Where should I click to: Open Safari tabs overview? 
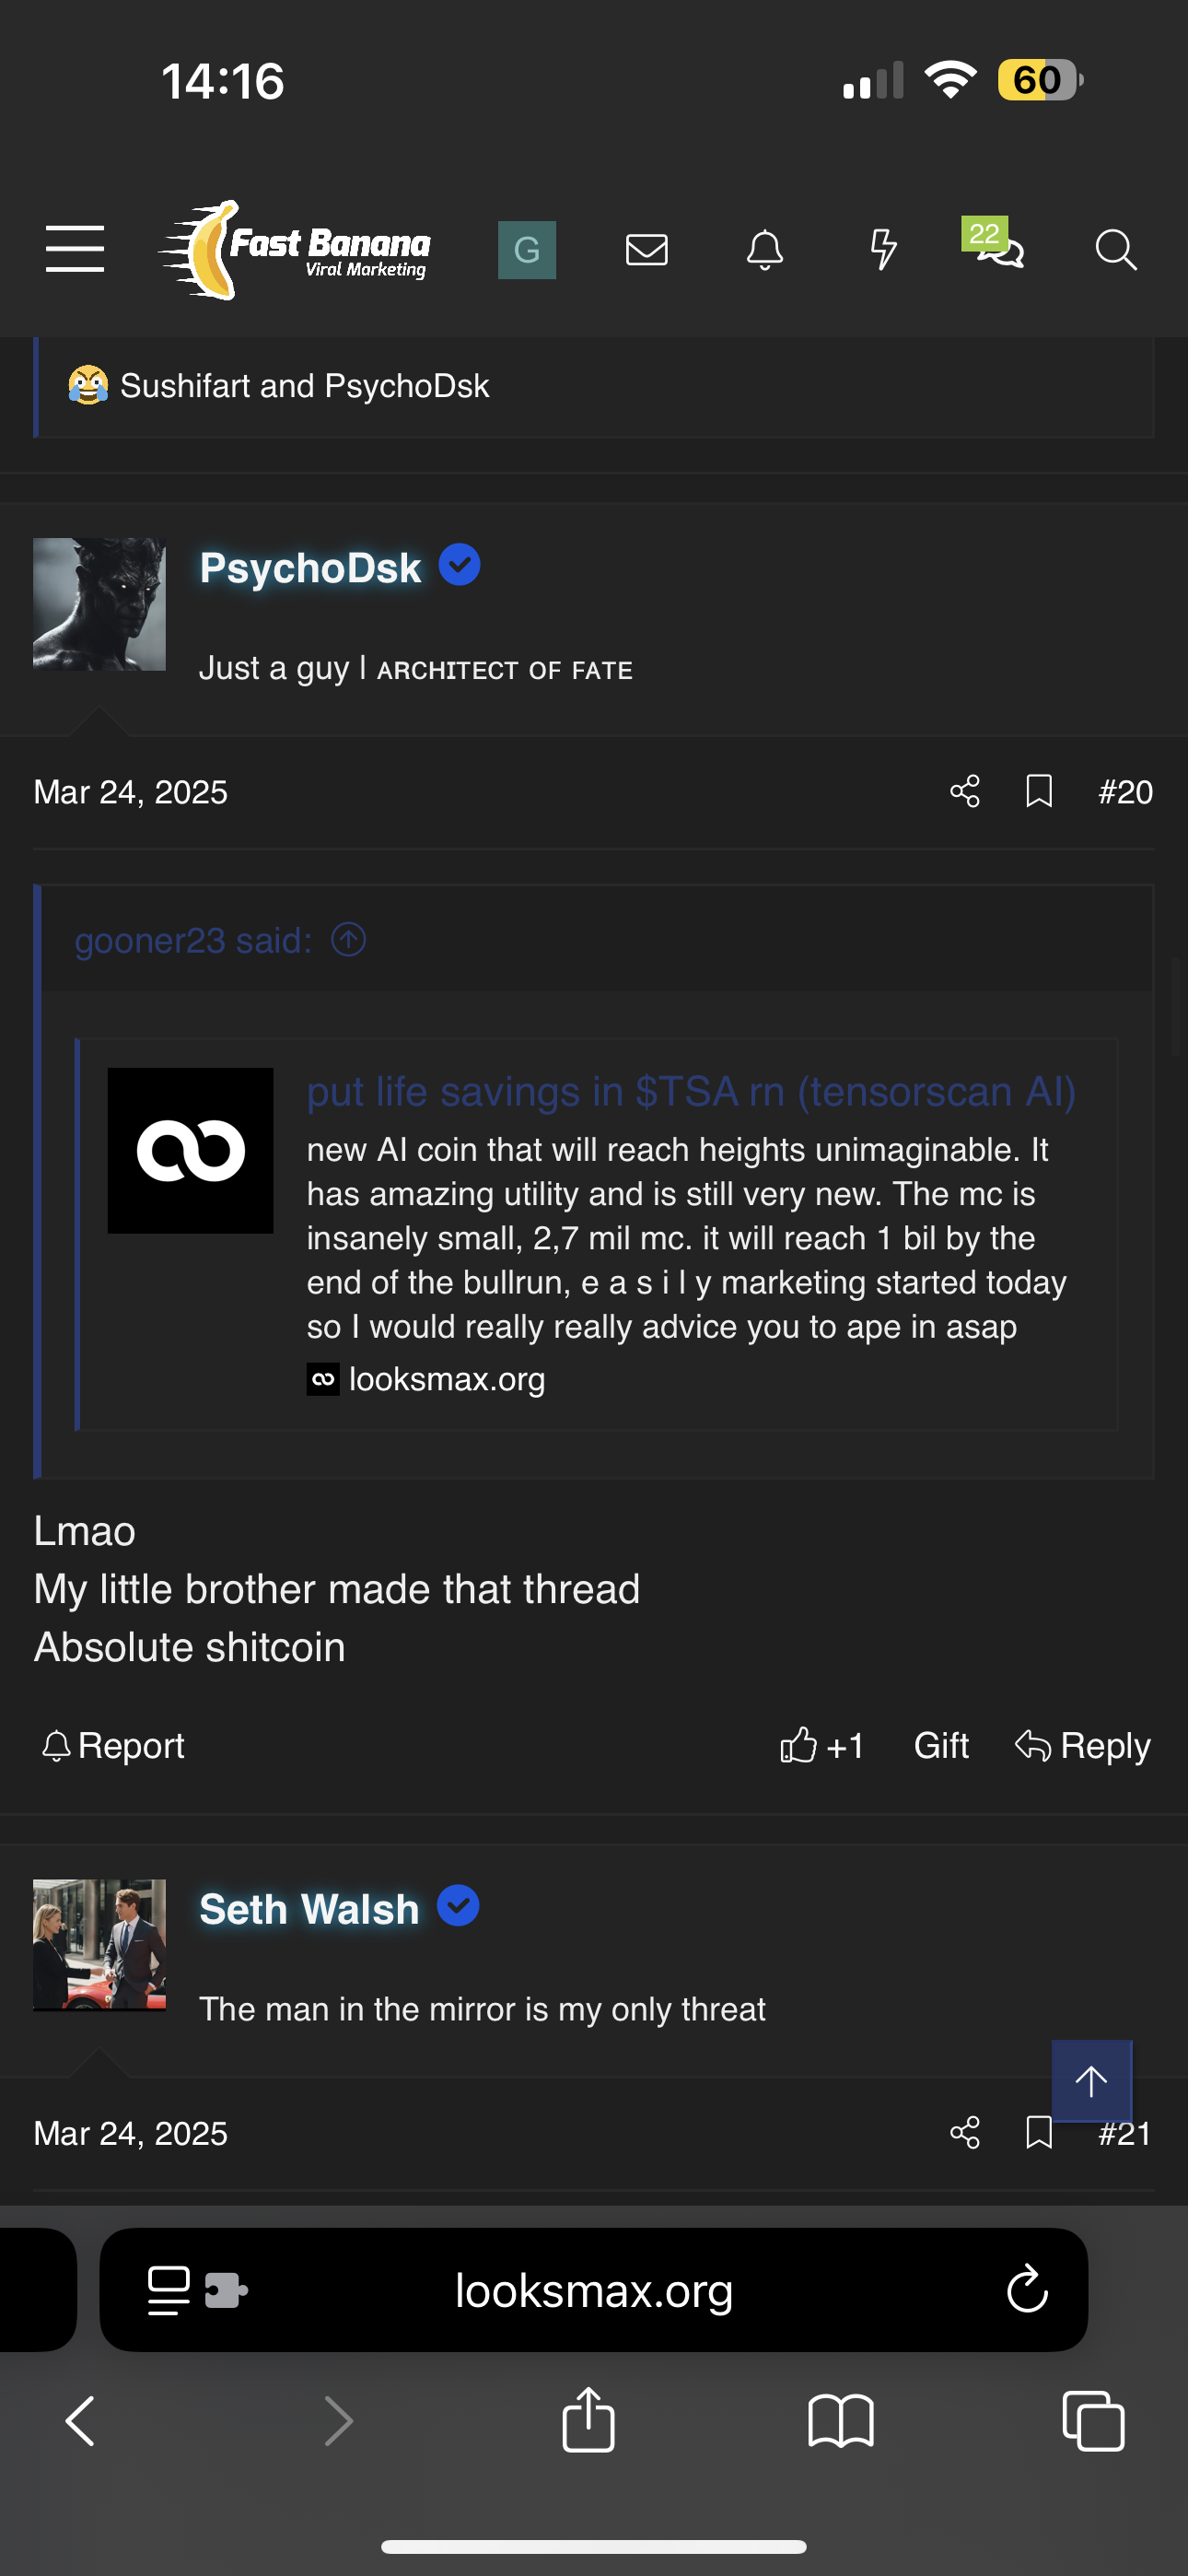pos(1092,2421)
